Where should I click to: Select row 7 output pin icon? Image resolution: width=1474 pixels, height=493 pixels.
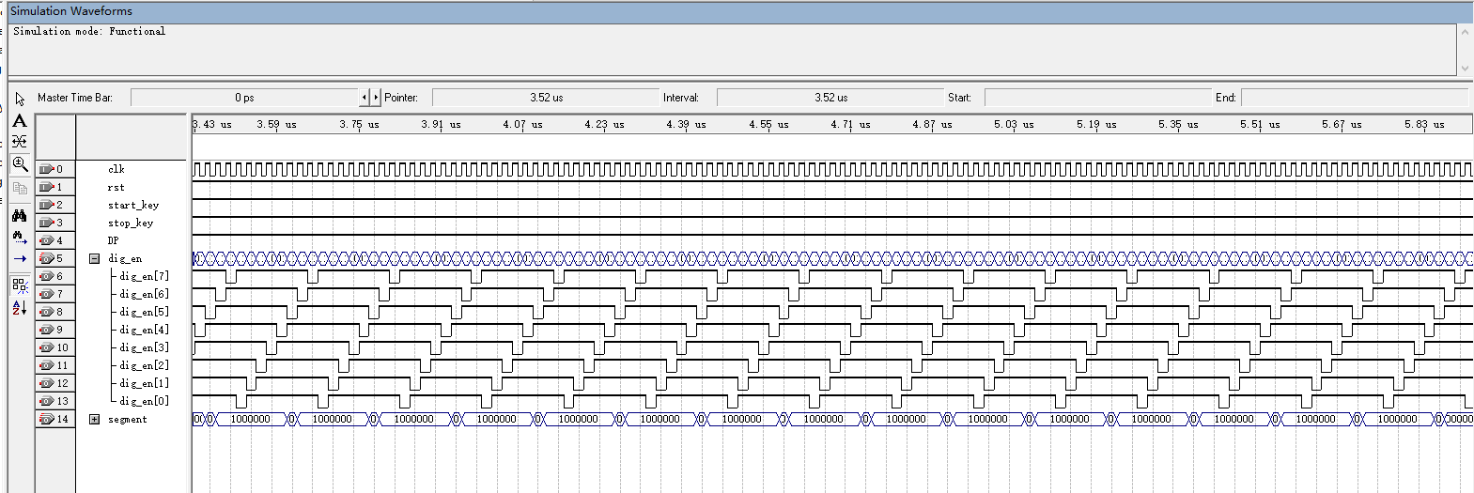(x=47, y=294)
